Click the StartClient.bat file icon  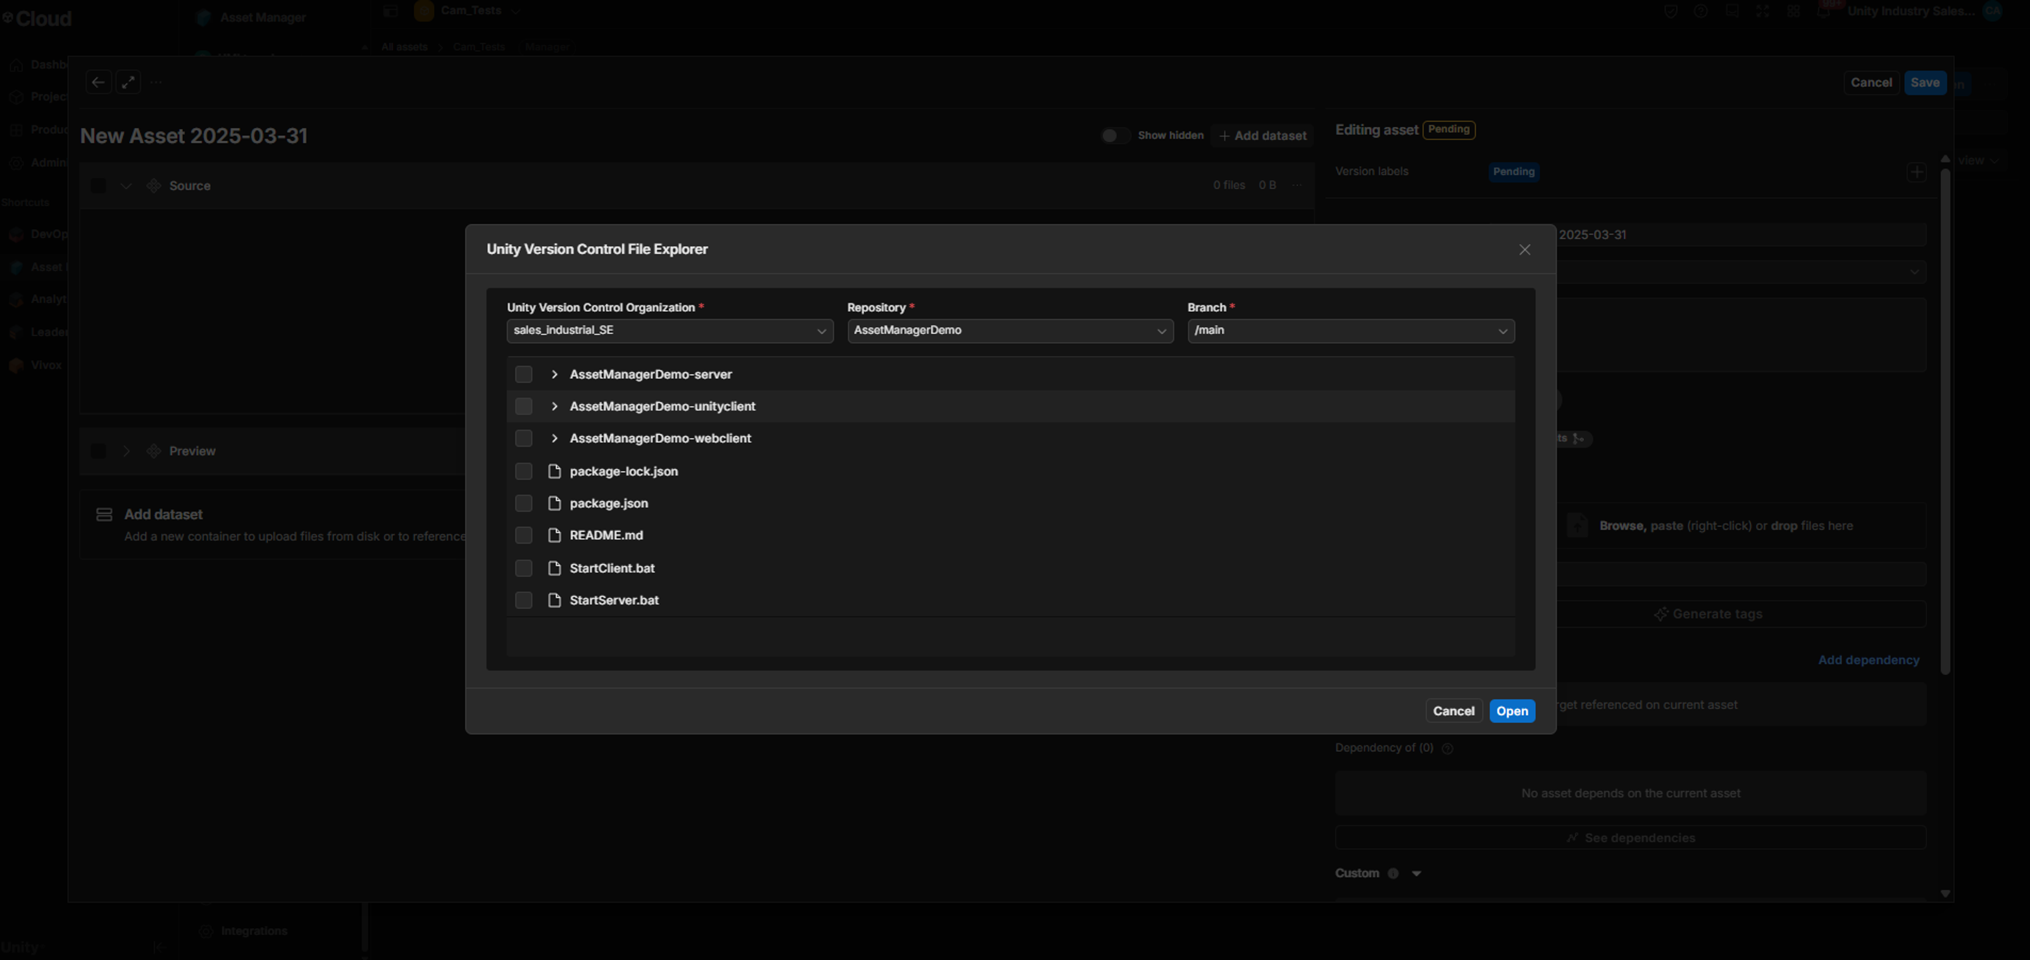555,568
